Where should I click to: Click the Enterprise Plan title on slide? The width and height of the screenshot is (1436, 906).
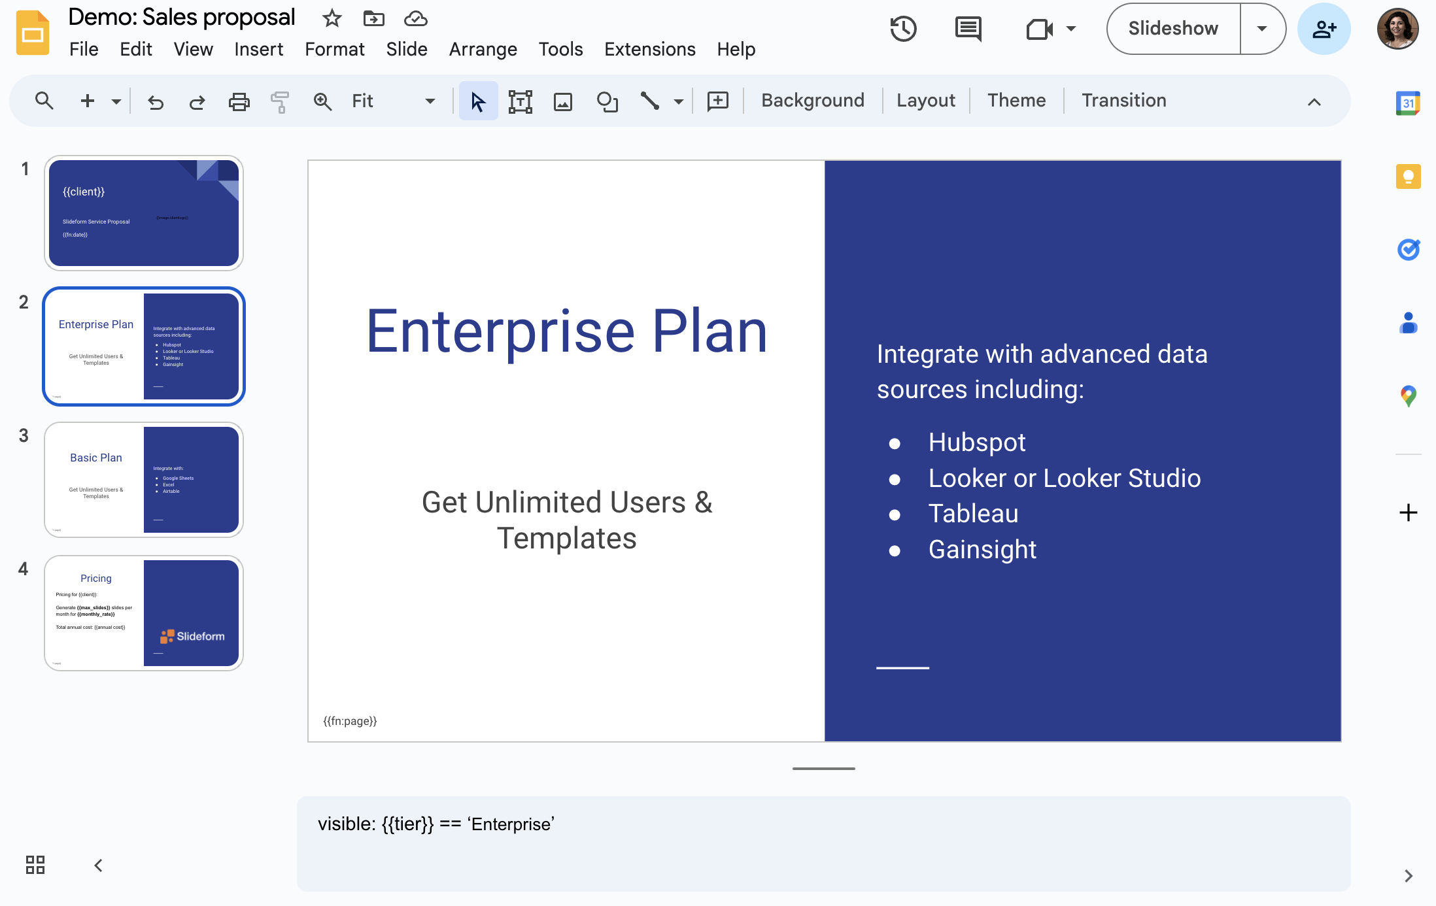pyautogui.click(x=567, y=331)
